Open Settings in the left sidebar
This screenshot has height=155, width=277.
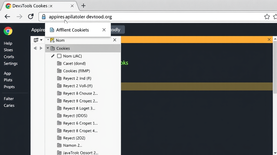tap(11, 64)
